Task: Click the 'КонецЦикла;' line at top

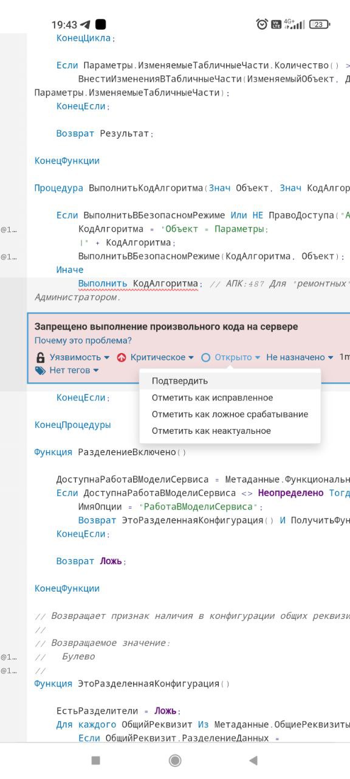Action: (x=86, y=38)
